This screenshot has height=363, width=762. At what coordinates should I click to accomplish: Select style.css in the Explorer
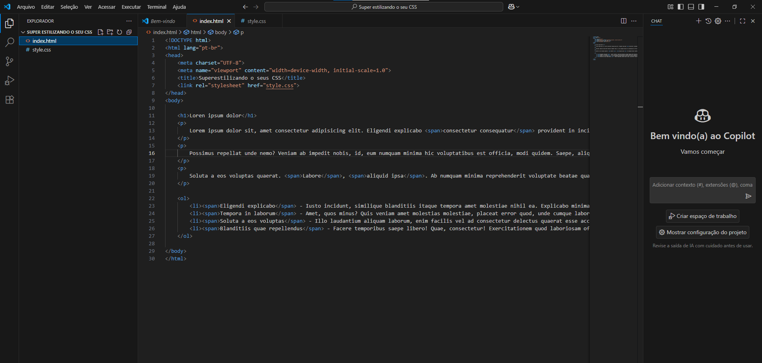[79, 50]
